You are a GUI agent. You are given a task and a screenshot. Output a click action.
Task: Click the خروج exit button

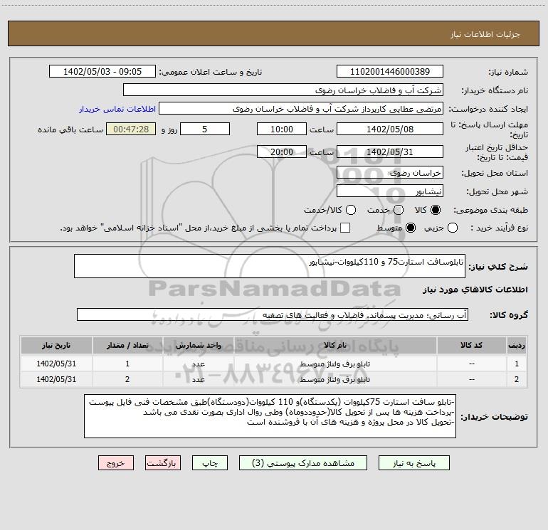pyautogui.click(x=116, y=463)
